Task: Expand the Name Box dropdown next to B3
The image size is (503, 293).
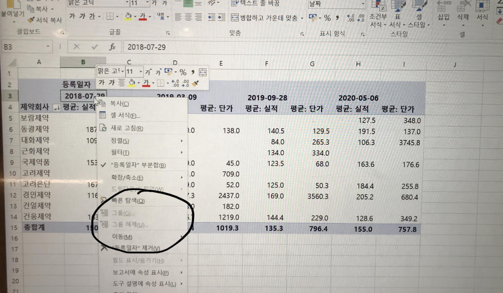Action: tap(48, 47)
